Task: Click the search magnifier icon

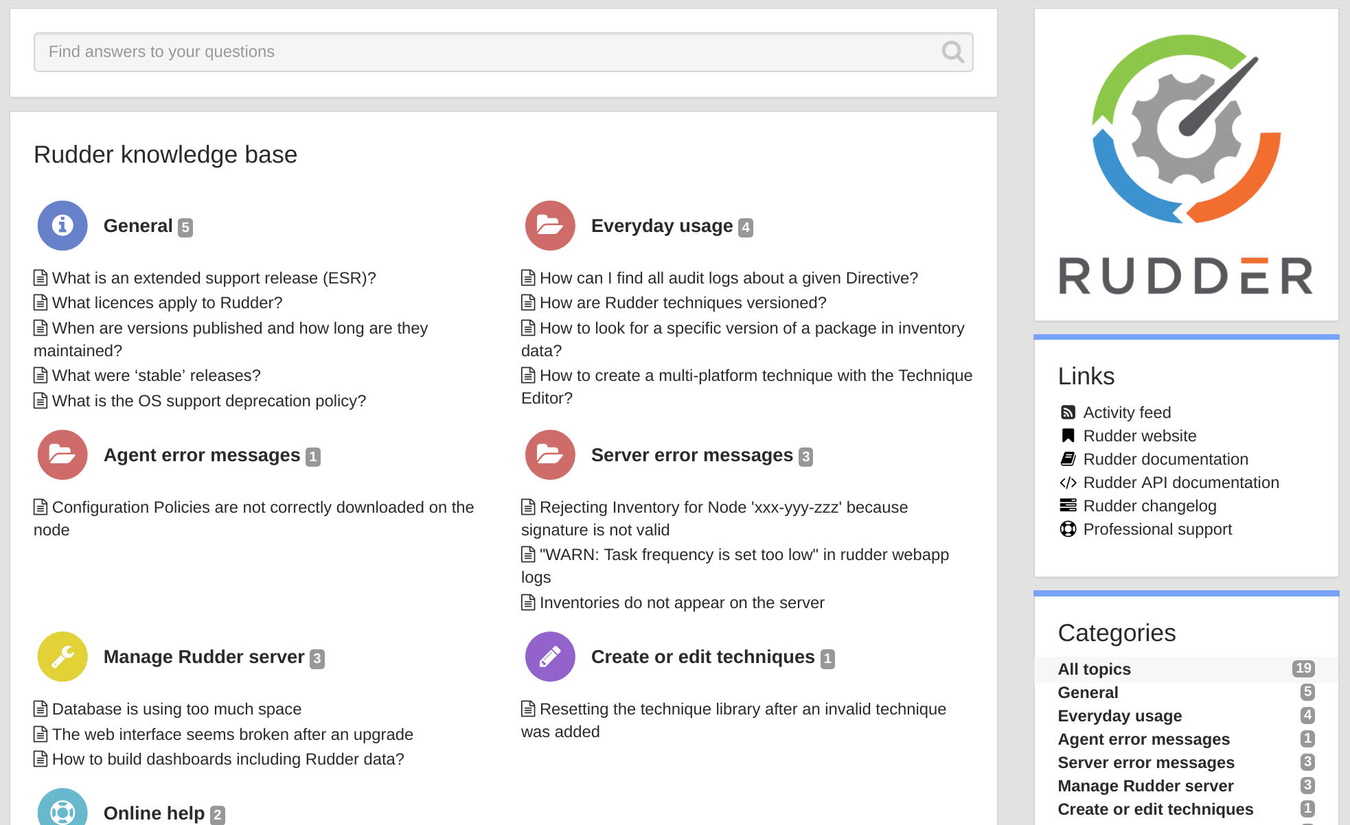Action: (x=953, y=51)
